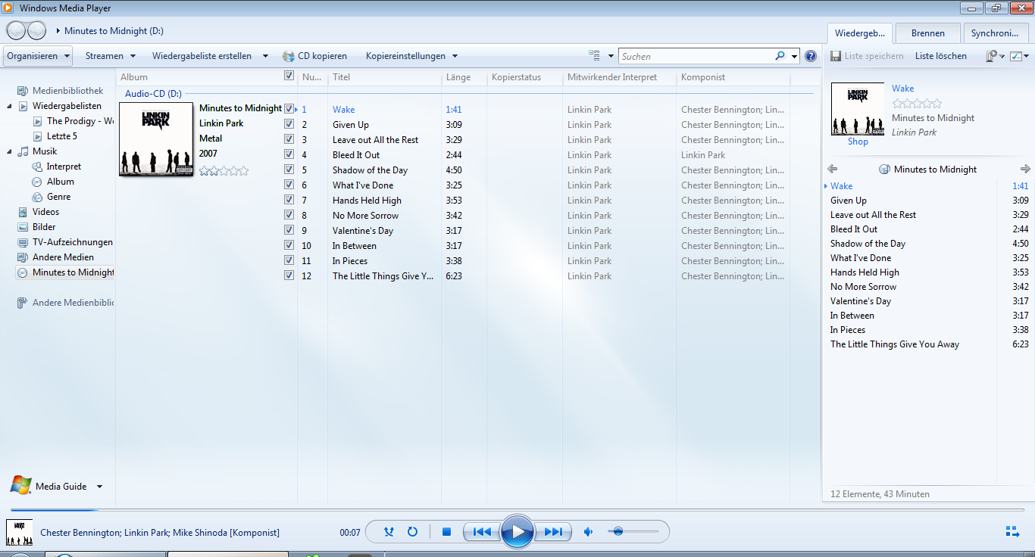This screenshot has height=557, width=1035.
Task: Open the Wiedergabeliste erstellen dropdown
Action: point(211,56)
